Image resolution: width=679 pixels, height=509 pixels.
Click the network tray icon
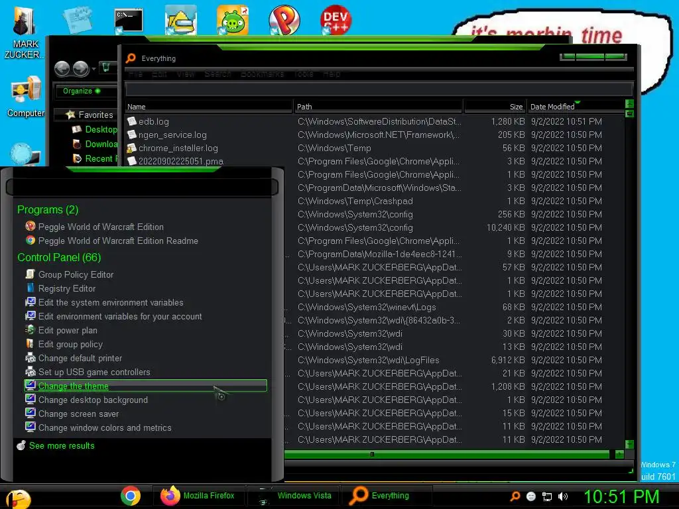coord(547,496)
